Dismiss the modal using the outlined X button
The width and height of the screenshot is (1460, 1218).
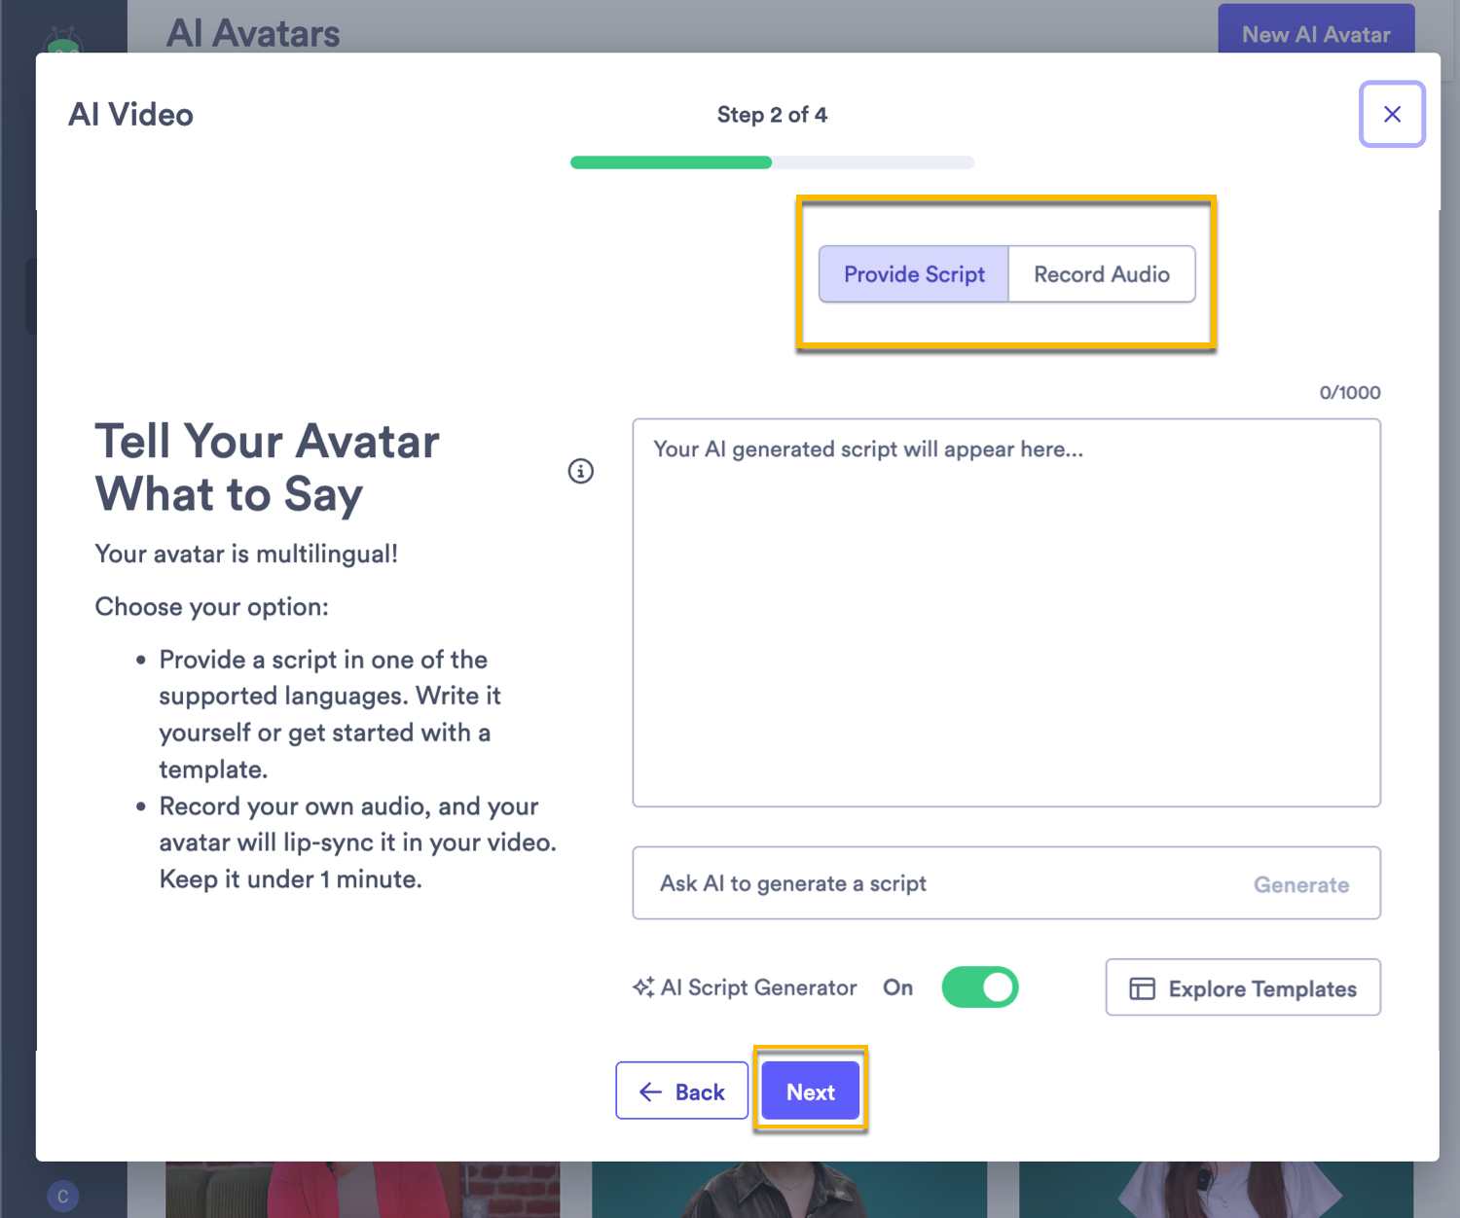(x=1392, y=114)
